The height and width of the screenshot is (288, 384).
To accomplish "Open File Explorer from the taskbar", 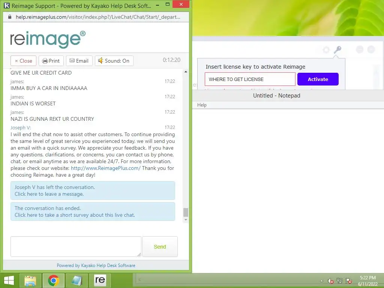I will click(30, 280).
